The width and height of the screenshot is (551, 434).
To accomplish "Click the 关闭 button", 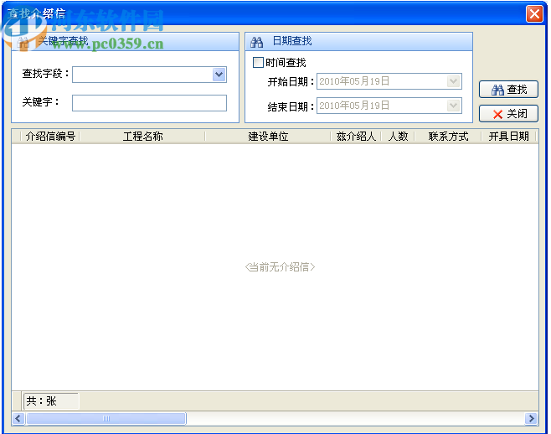I will (508, 114).
